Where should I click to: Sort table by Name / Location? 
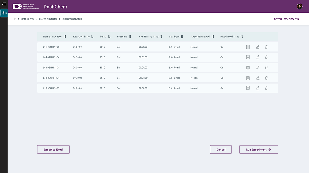tap(65, 37)
